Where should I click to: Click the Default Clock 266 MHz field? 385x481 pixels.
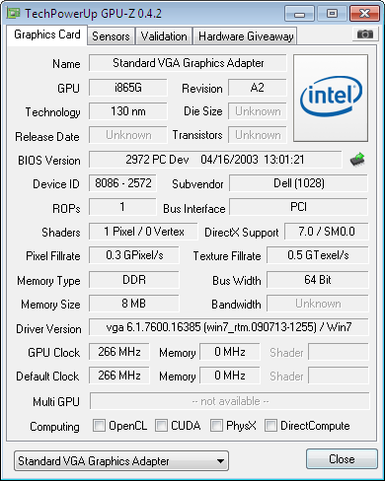pyautogui.click(x=119, y=376)
